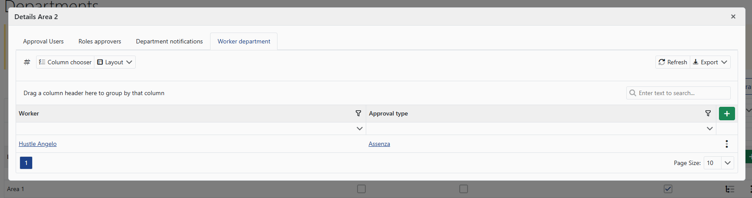
Task: Open the Worker column filter icon
Action: click(358, 113)
